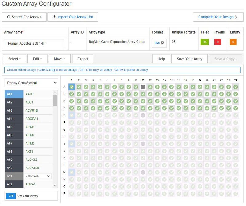This screenshot has height=206, width=246.
Task: Select the highlighted well A1 in grid
Action: click(72, 87)
